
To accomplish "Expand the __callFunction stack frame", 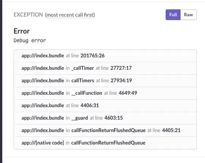I will tap(105, 93).
